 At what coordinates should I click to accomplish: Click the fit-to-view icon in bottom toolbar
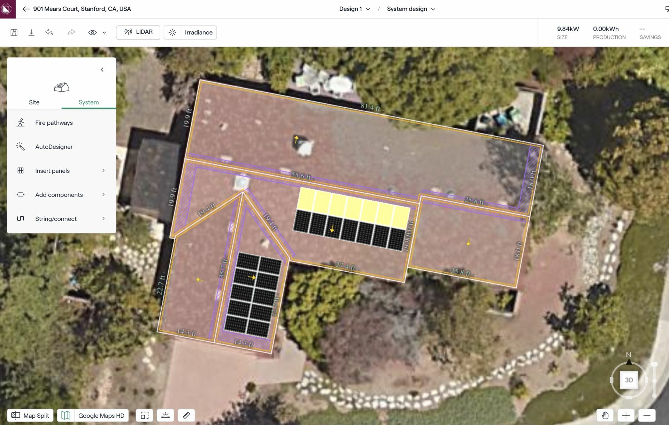click(x=144, y=415)
